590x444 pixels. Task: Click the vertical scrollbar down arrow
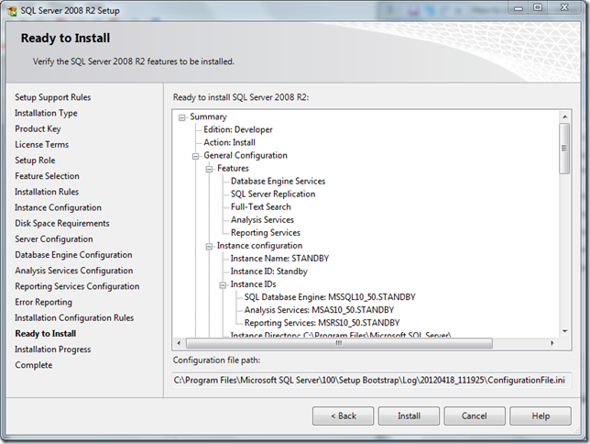click(564, 332)
